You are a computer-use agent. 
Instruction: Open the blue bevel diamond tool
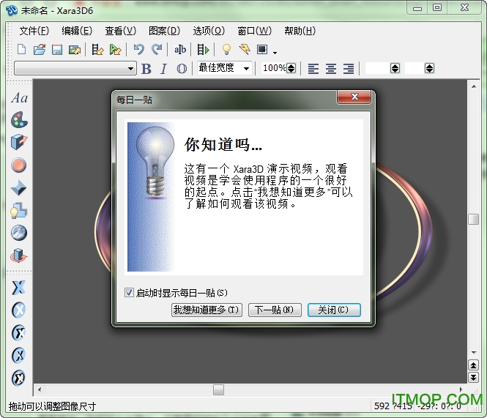(x=18, y=187)
